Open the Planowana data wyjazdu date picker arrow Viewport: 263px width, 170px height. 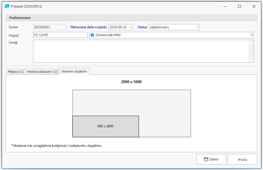point(130,27)
